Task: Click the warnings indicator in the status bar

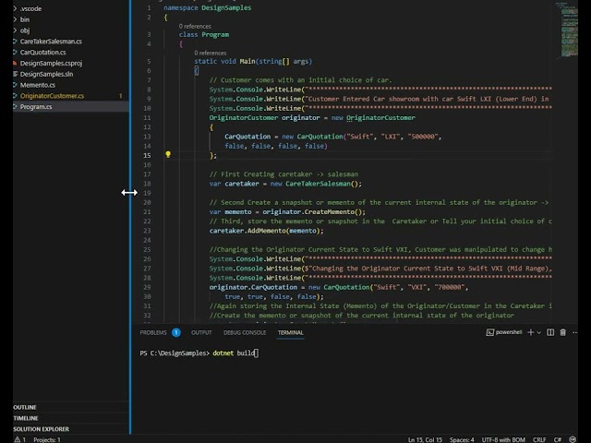Action: [x=20, y=439]
